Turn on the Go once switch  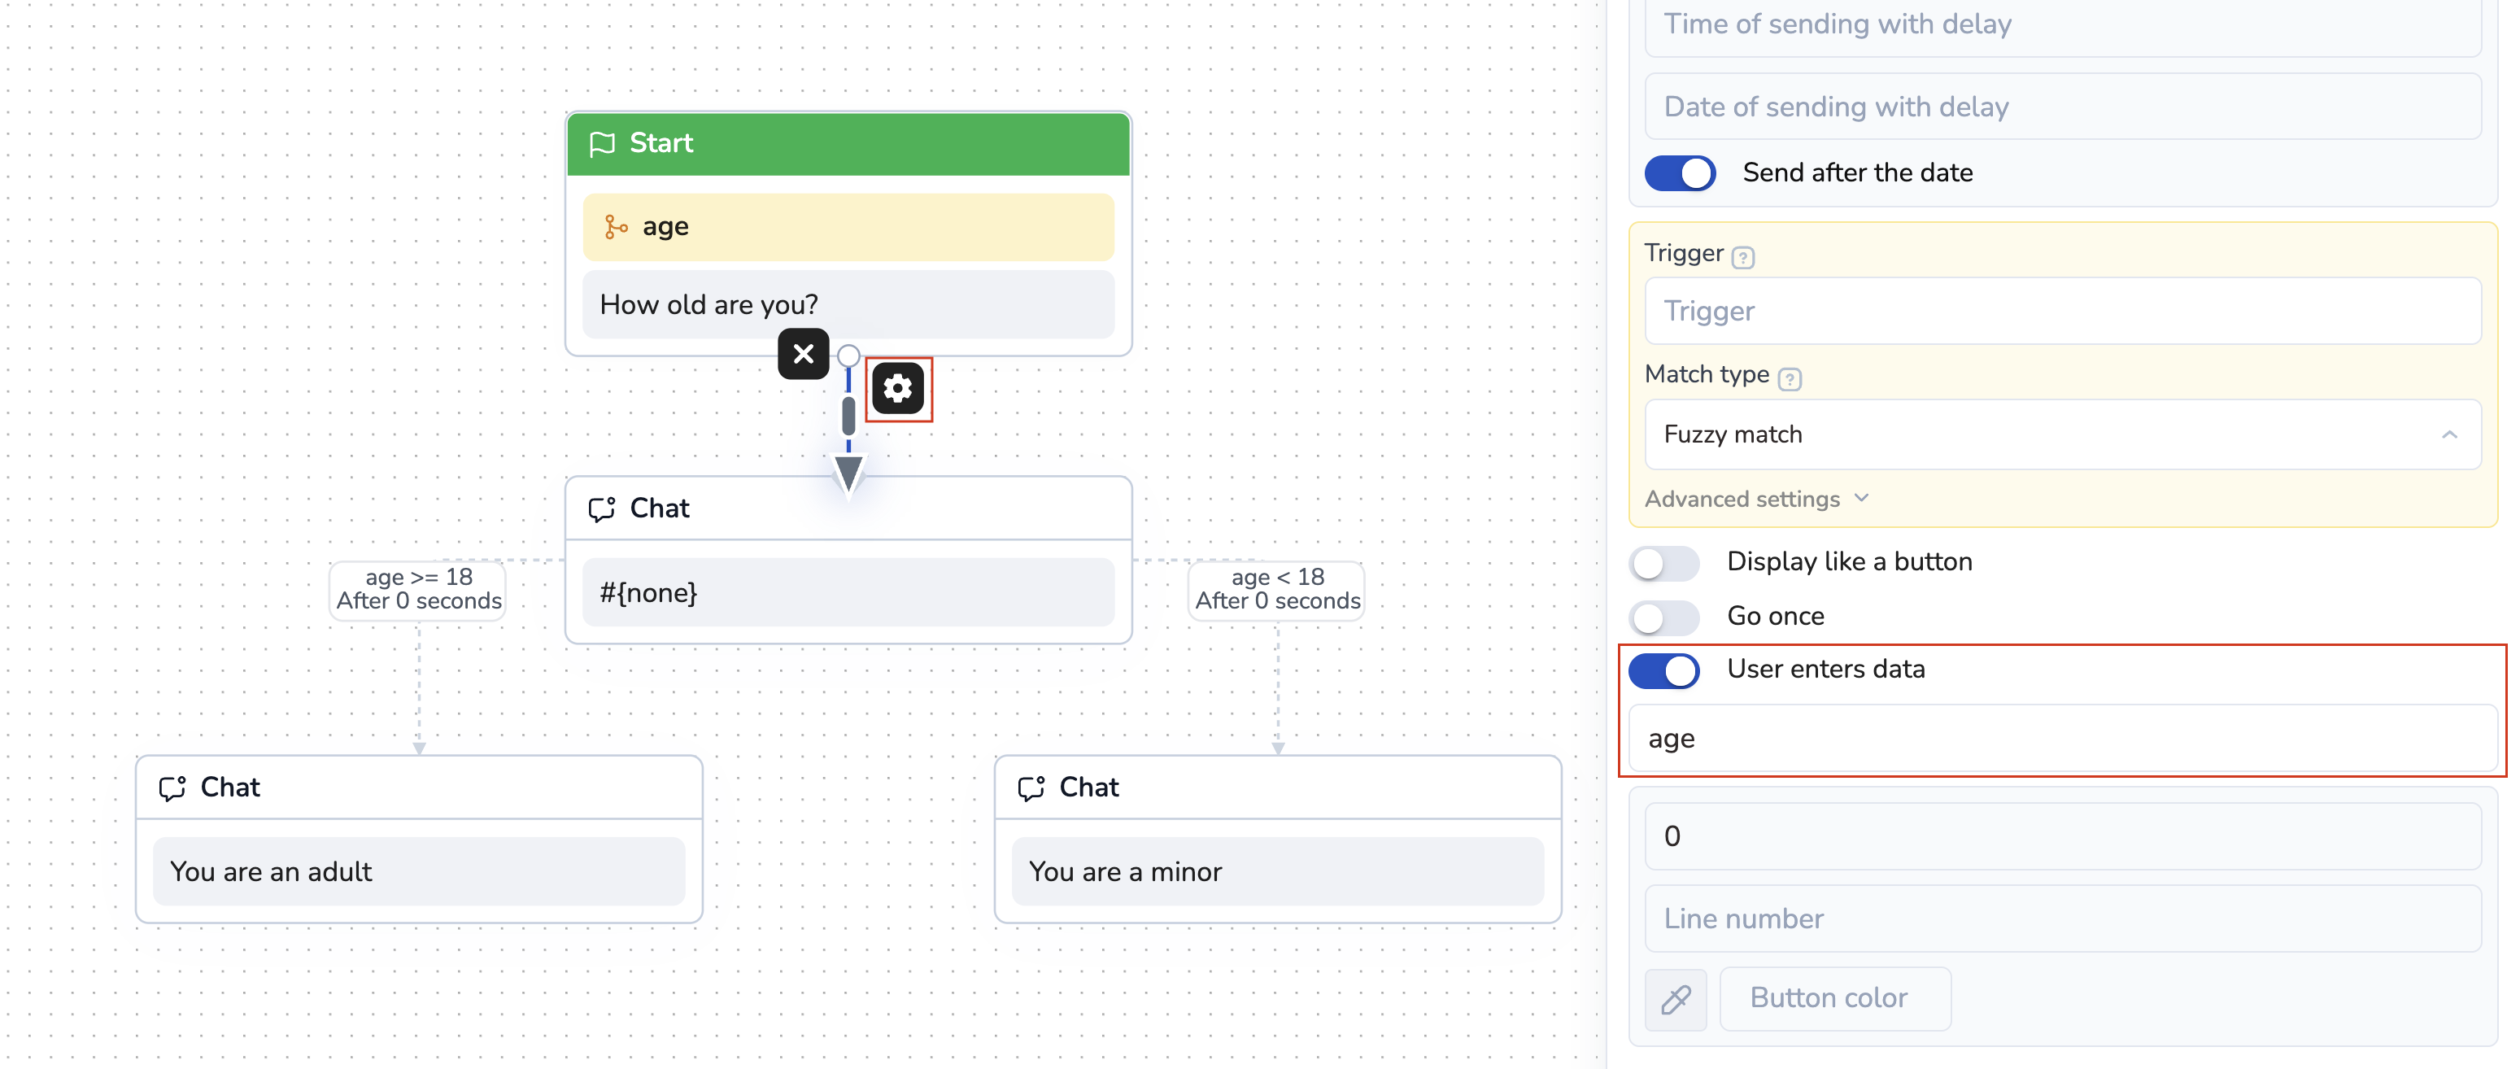pyautogui.click(x=1663, y=616)
